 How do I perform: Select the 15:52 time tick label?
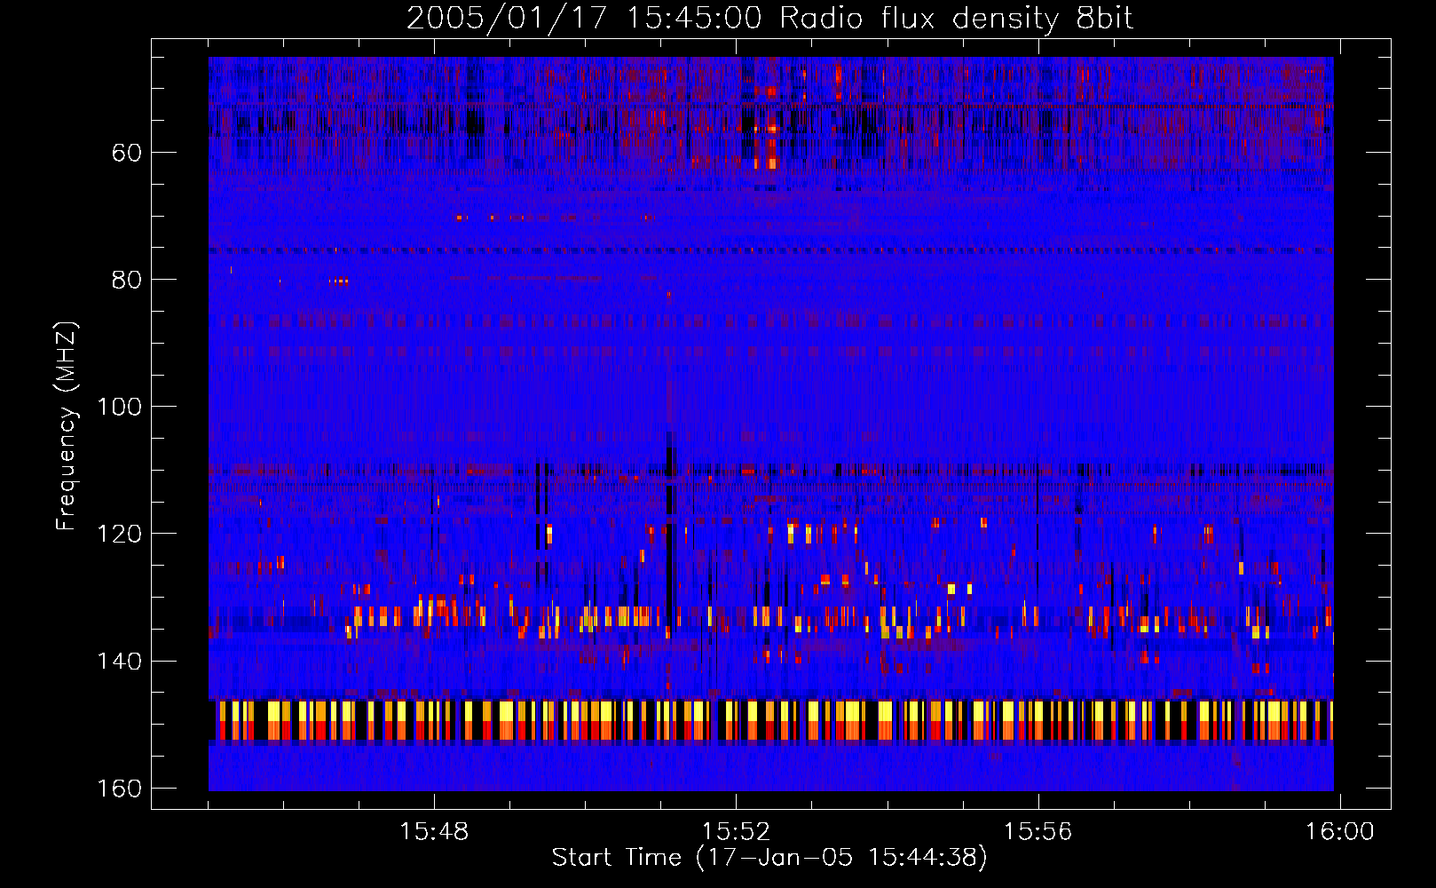pos(736,832)
